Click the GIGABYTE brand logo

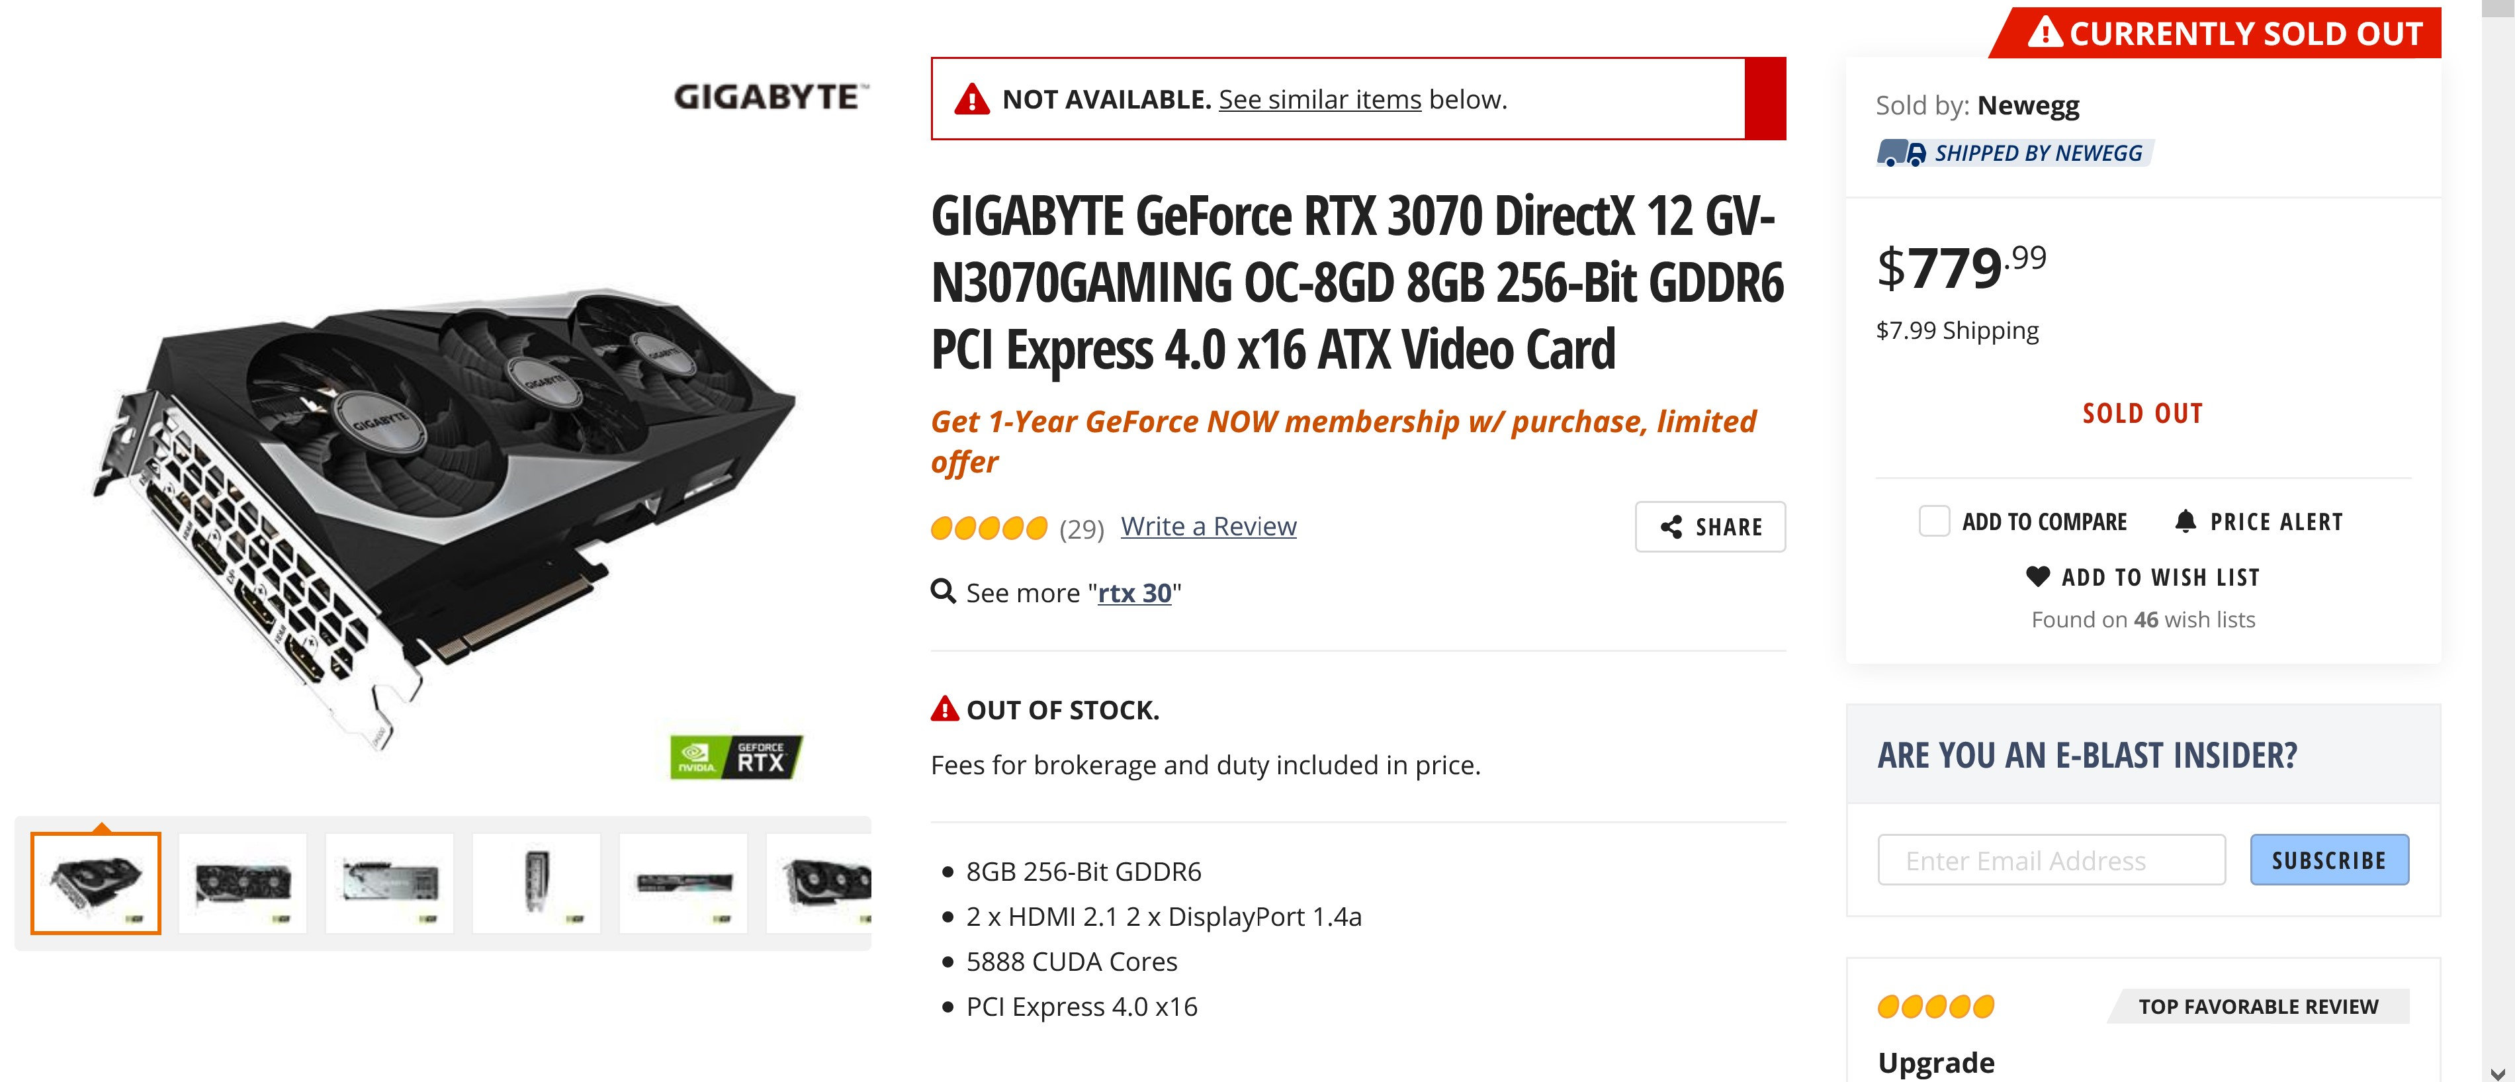point(770,97)
